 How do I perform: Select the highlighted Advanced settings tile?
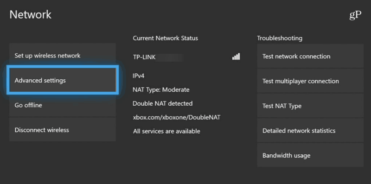[x=63, y=80]
